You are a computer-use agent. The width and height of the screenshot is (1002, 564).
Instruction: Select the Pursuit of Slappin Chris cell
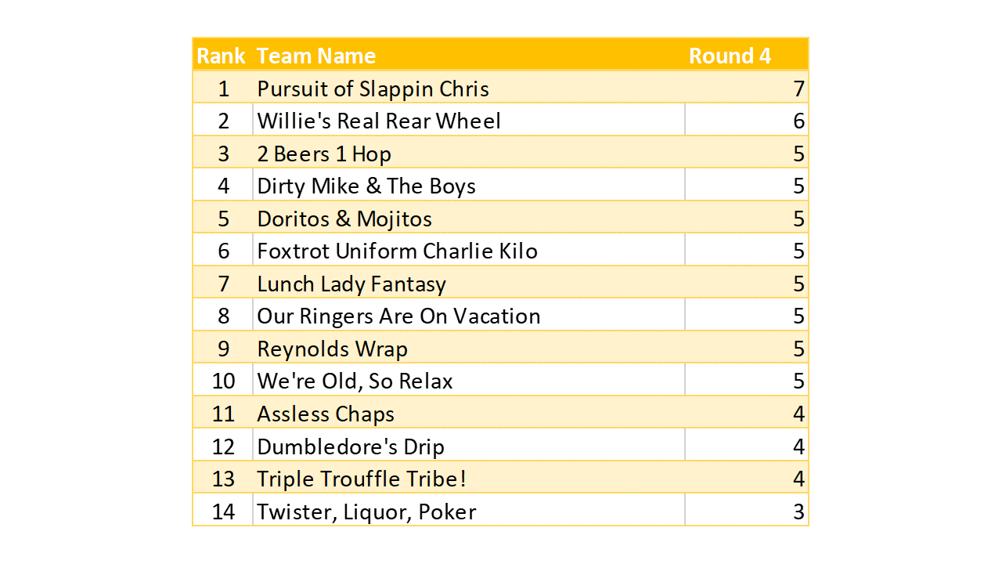pos(373,89)
